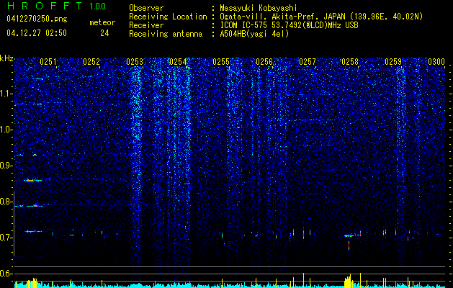Click the cyan signal level graph at bottom

(x=230, y=284)
